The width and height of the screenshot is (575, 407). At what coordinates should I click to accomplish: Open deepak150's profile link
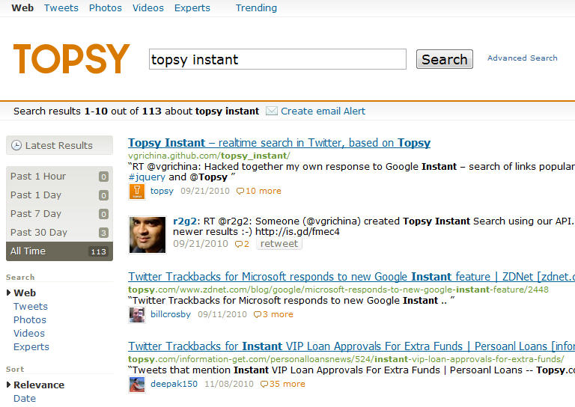[174, 384]
